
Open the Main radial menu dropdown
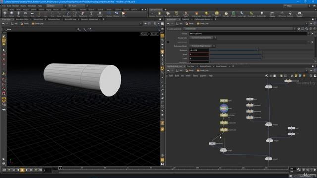[78, 6]
